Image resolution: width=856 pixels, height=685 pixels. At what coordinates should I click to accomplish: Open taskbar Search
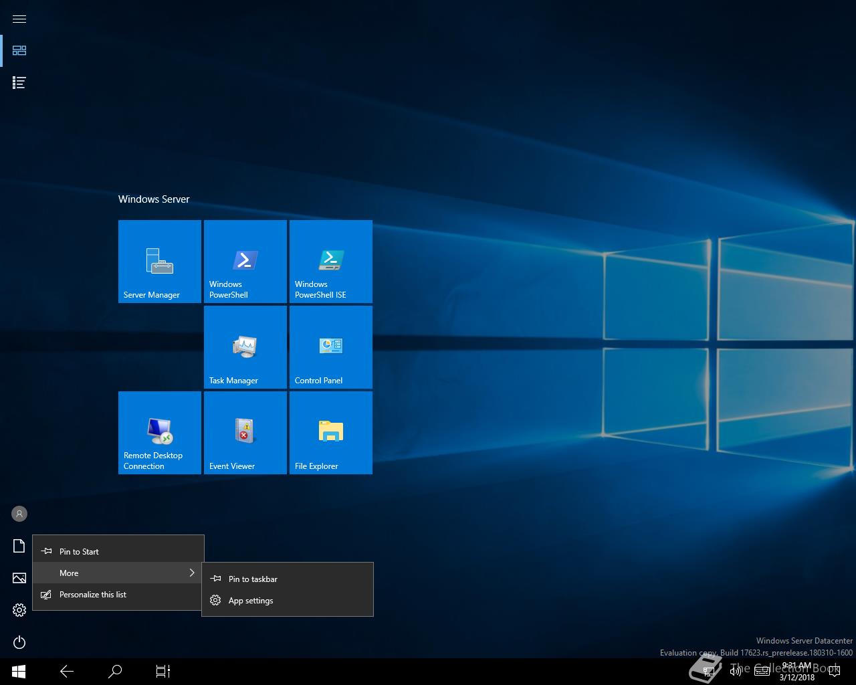tap(115, 672)
